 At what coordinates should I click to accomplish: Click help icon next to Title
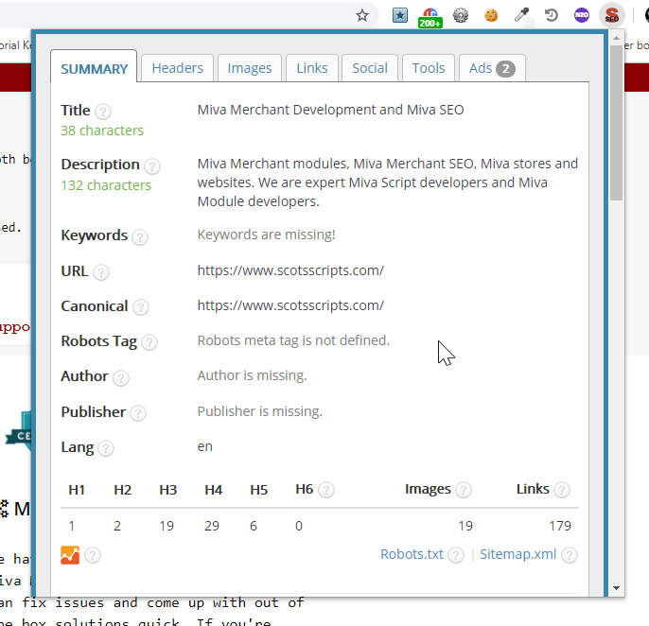click(103, 112)
